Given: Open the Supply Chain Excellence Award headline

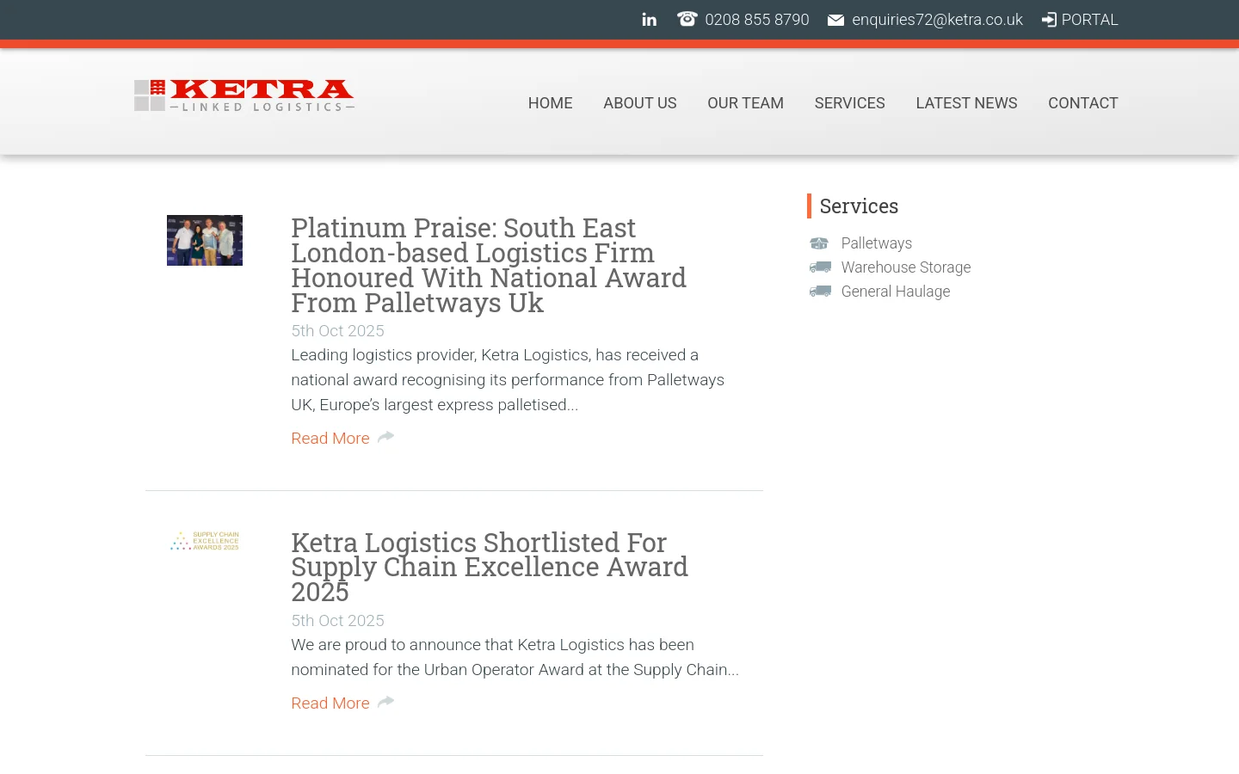Looking at the screenshot, I should 490,568.
